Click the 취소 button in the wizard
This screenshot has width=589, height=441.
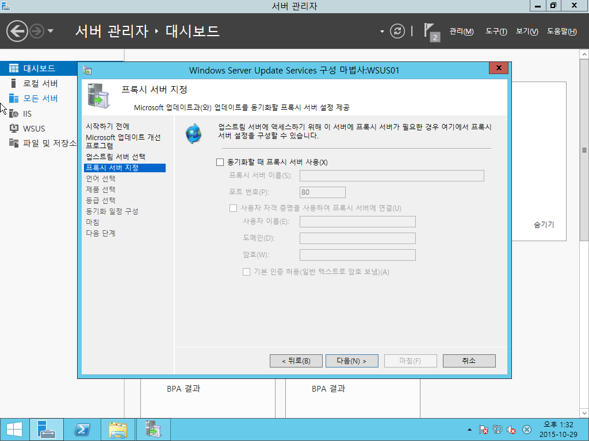469,361
